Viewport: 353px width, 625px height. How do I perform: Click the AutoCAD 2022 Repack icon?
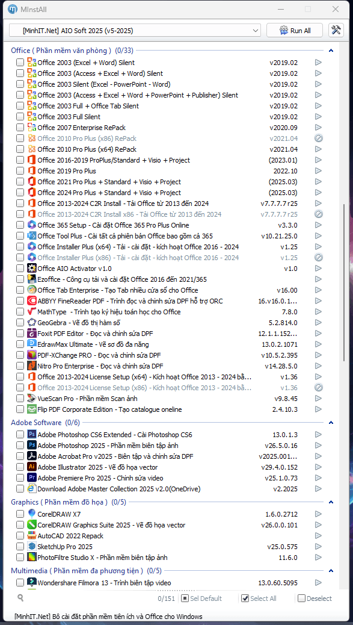pos(31,536)
